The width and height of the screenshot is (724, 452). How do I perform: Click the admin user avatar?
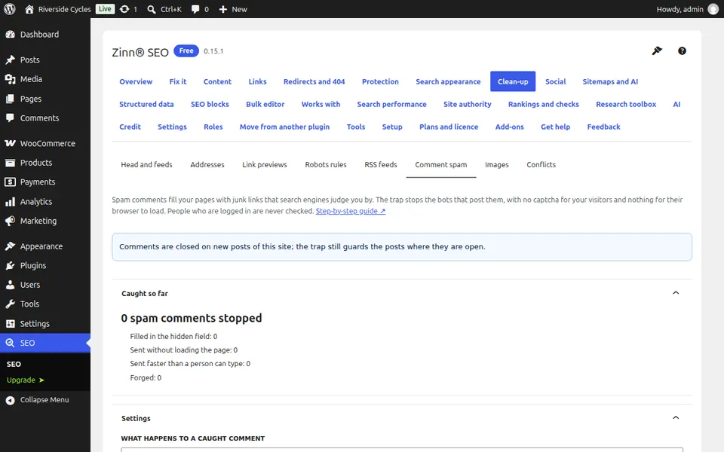tap(713, 9)
